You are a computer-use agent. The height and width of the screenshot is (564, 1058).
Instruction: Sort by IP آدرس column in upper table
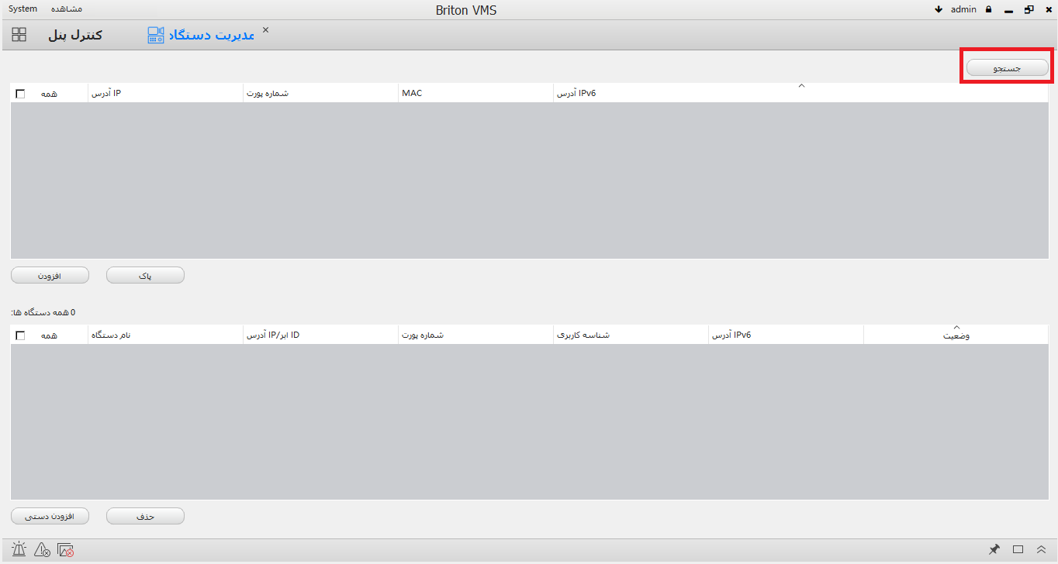tap(165, 93)
